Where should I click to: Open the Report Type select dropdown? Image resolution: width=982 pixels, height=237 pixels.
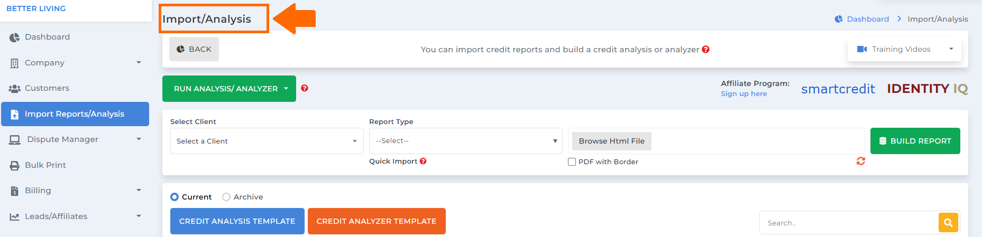pyautogui.click(x=465, y=141)
